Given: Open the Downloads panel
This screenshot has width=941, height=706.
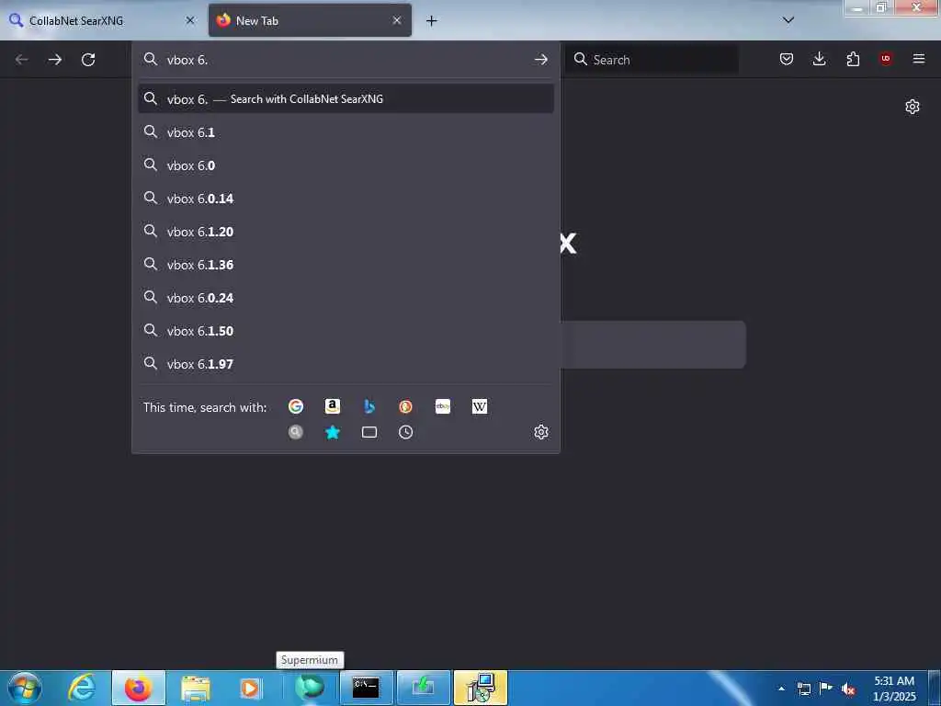Looking at the screenshot, I should coord(819,59).
